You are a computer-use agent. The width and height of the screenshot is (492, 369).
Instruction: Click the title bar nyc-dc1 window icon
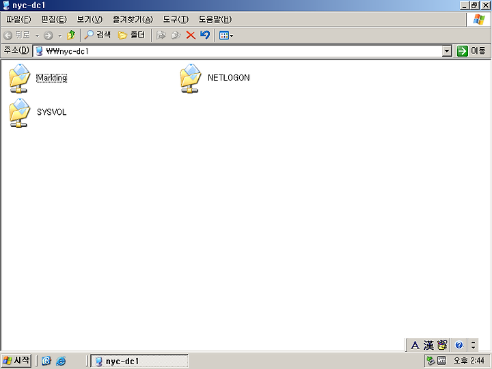6,5
